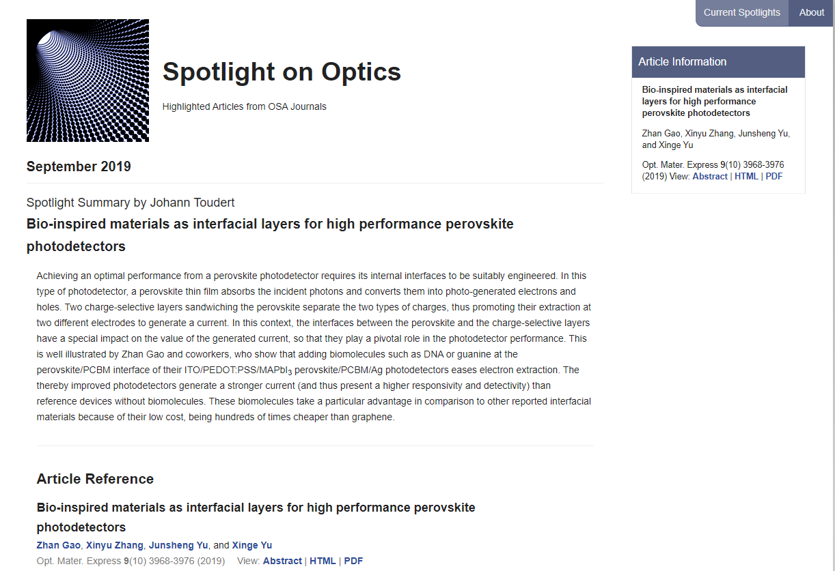Click the article title in Article Information panel
The width and height of the screenshot is (835, 571).
[715, 101]
